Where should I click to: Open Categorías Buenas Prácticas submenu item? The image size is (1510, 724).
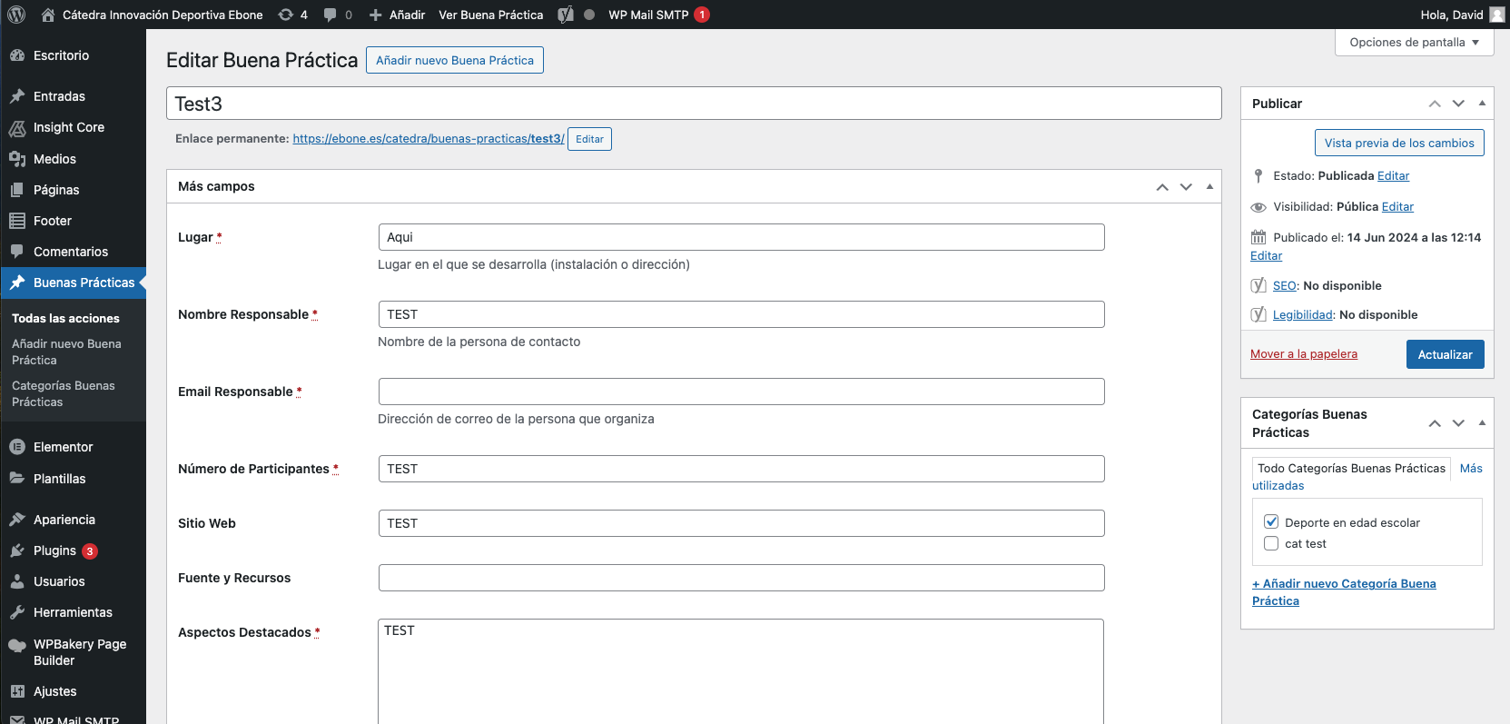(63, 393)
